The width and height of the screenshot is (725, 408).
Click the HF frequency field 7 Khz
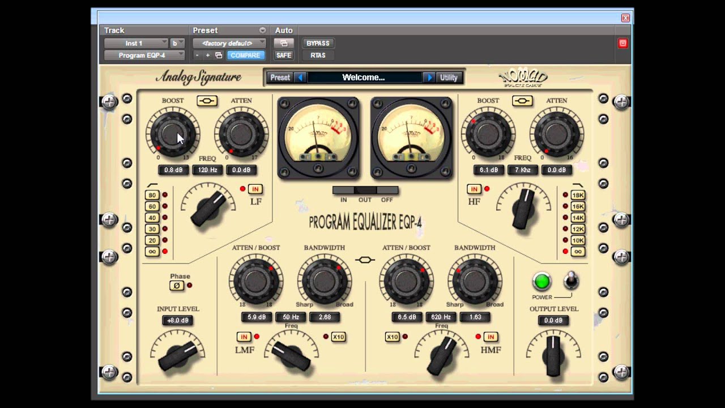coord(523,170)
